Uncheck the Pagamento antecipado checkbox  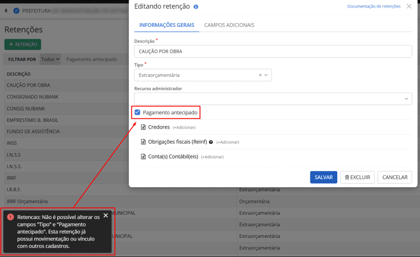tap(138, 113)
